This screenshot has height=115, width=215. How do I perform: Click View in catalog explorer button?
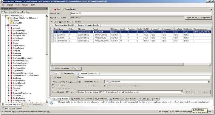pyautogui.click(x=198, y=18)
